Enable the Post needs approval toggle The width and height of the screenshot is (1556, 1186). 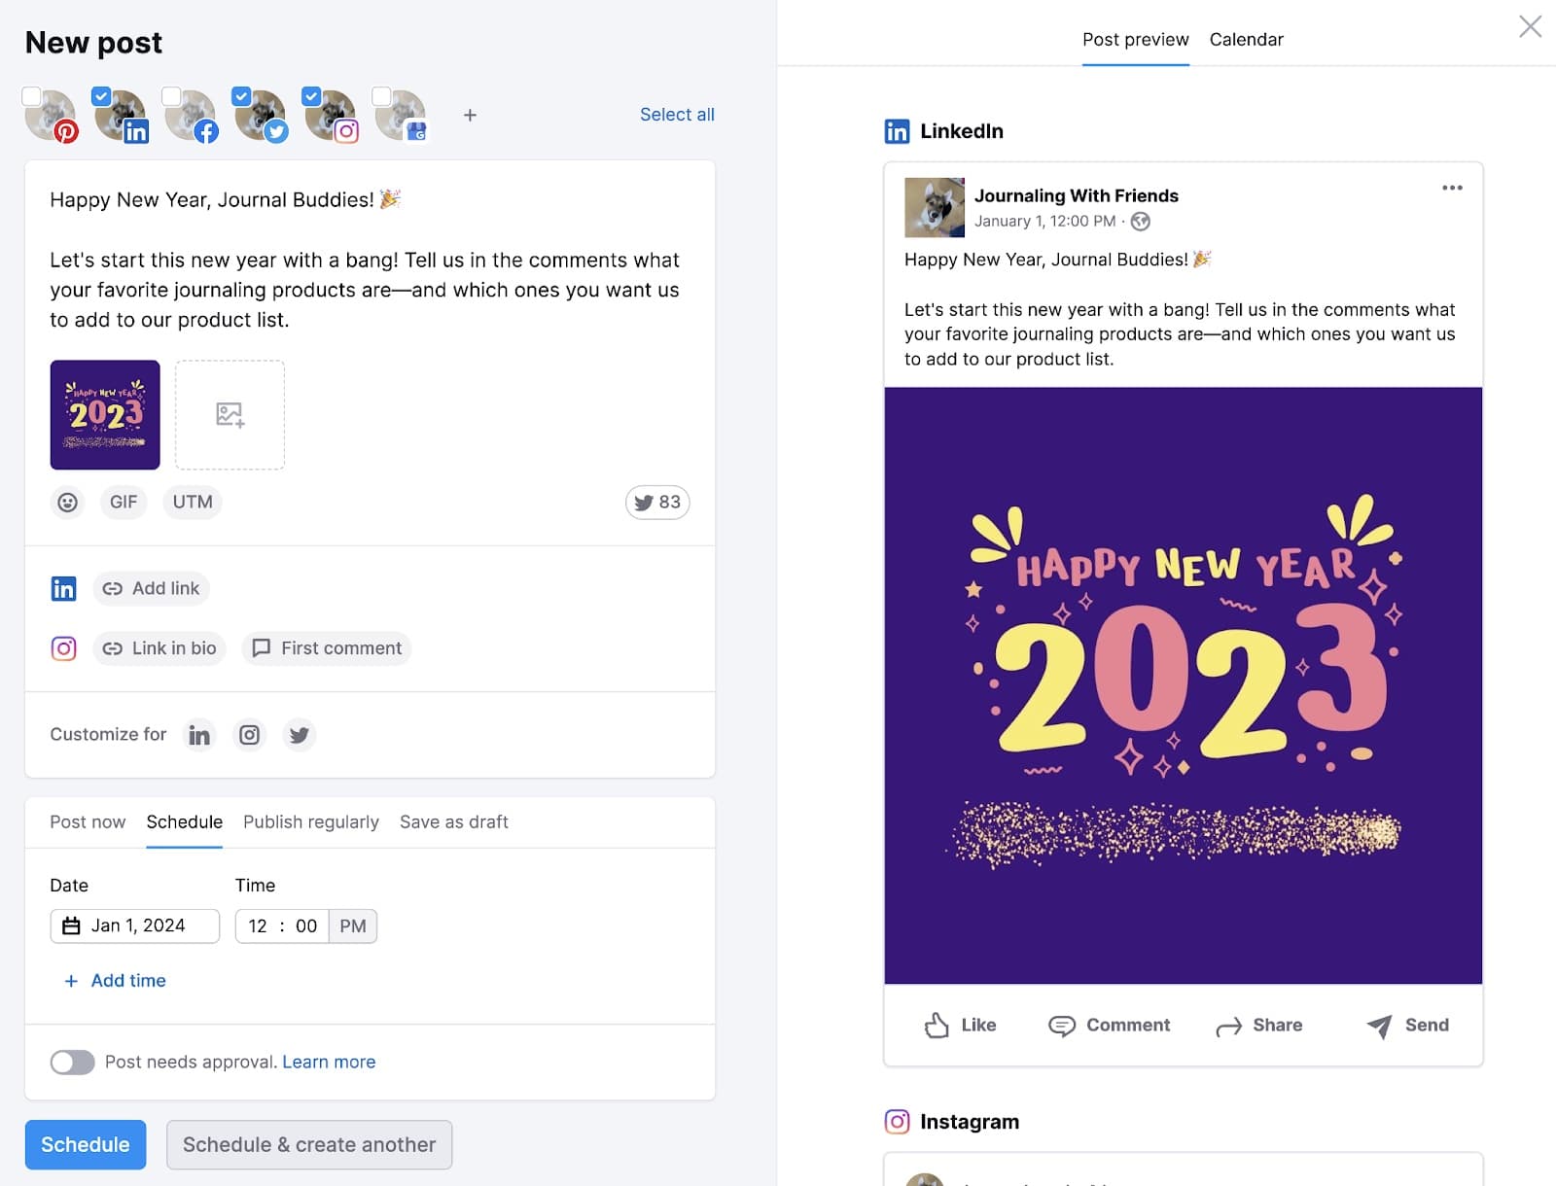73,1063
